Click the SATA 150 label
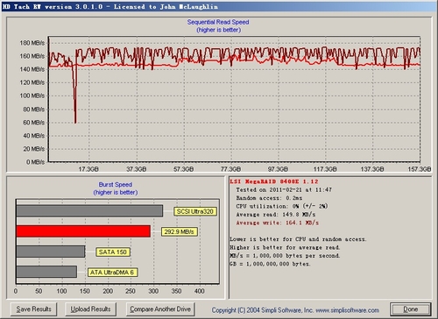 pos(113,252)
